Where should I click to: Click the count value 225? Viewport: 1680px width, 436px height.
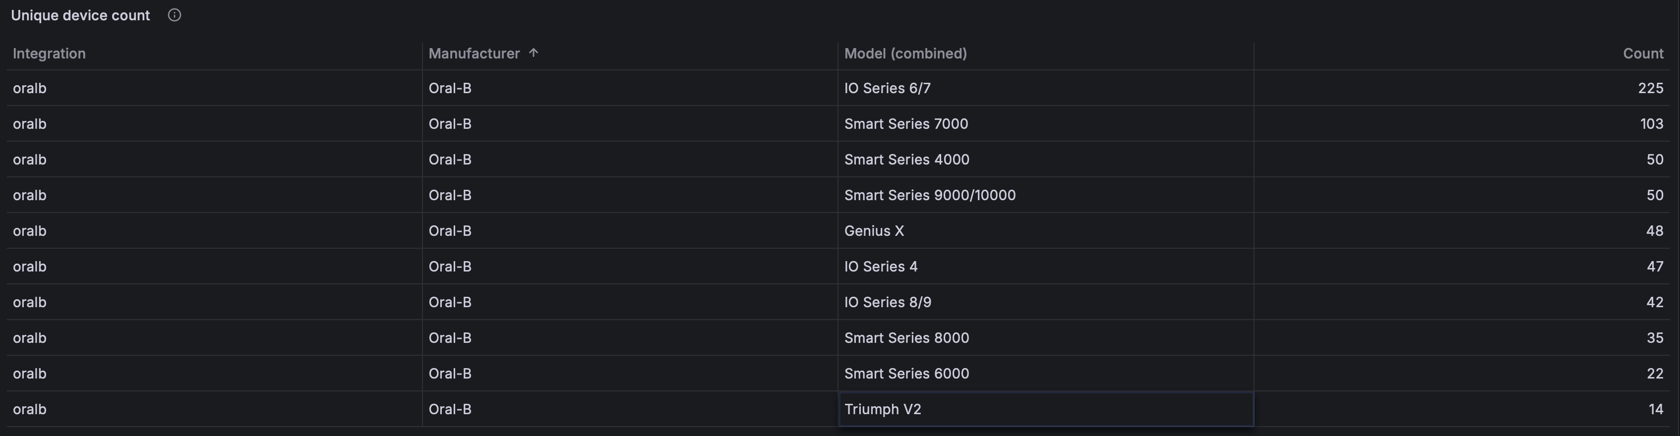pos(1650,88)
